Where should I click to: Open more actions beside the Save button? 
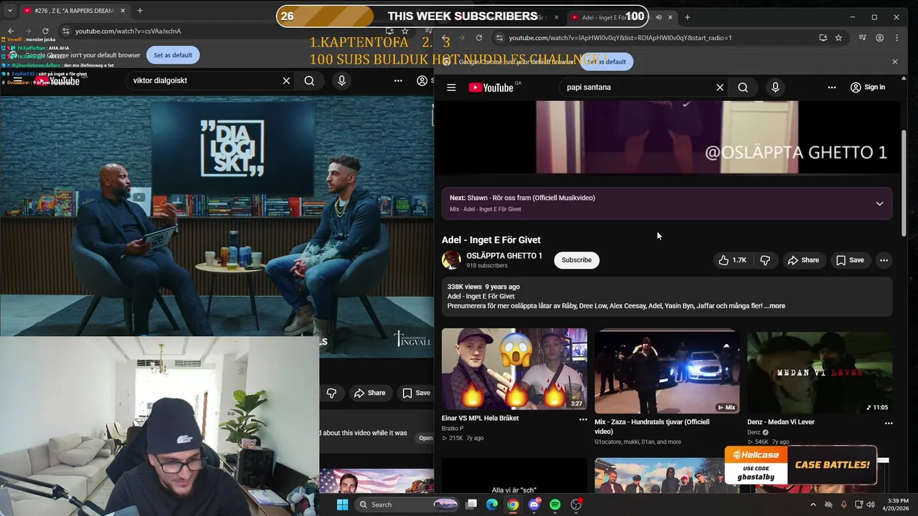pos(884,260)
